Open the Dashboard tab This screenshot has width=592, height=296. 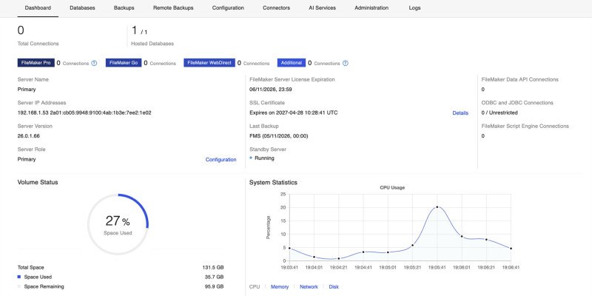click(x=38, y=7)
